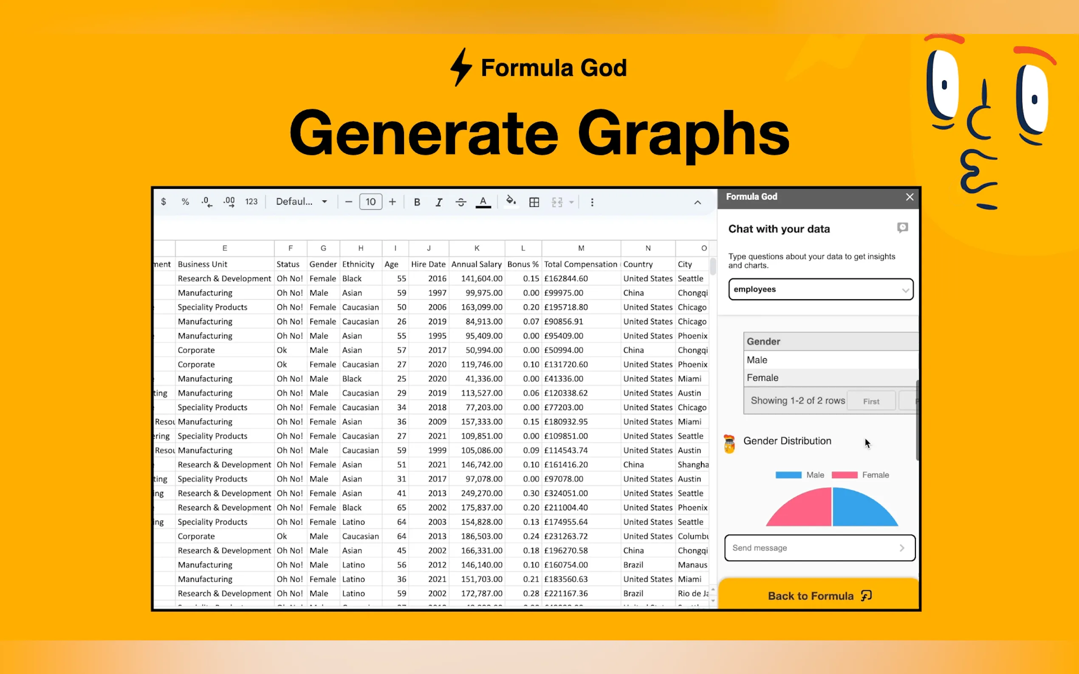Image resolution: width=1079 pixels, height=674 pixels.
Task: Format selection as percent
Action: tap(185, 202)
